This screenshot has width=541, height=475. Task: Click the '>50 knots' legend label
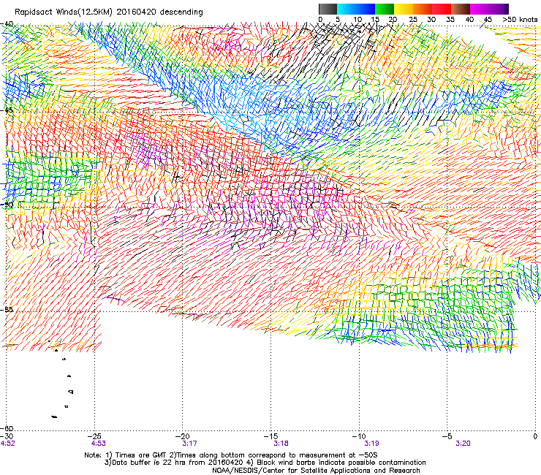(520, 20)
